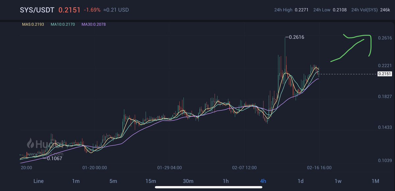Viewport: 395px width, 191px height.
Task: Select the active 4h timeframe
Action: [263, 181]
